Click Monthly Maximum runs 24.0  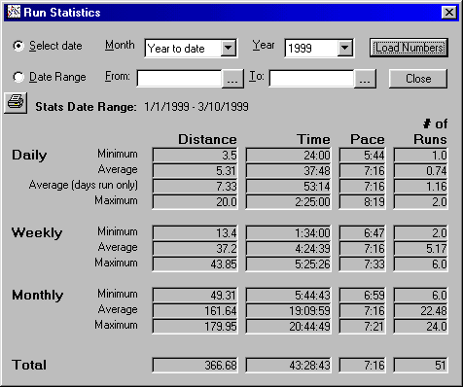pos(421,326)
